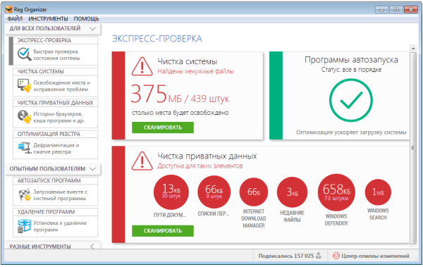Click Доступна для таких элементов text
423x267 pixels.
tap(200, 166)
